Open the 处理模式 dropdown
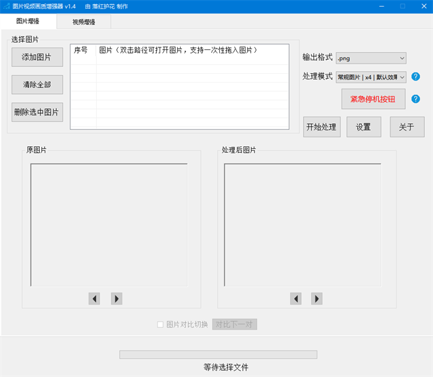Image resolution: width=433 pixels, height=377 pixels. (371, 77)
